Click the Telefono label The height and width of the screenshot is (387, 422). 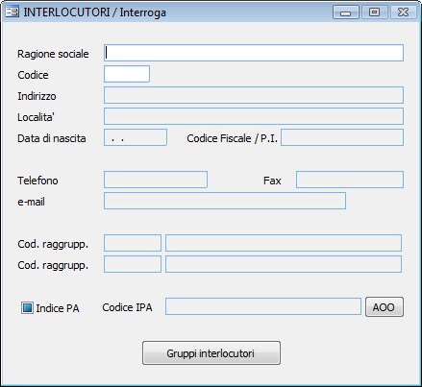[37, 181]
